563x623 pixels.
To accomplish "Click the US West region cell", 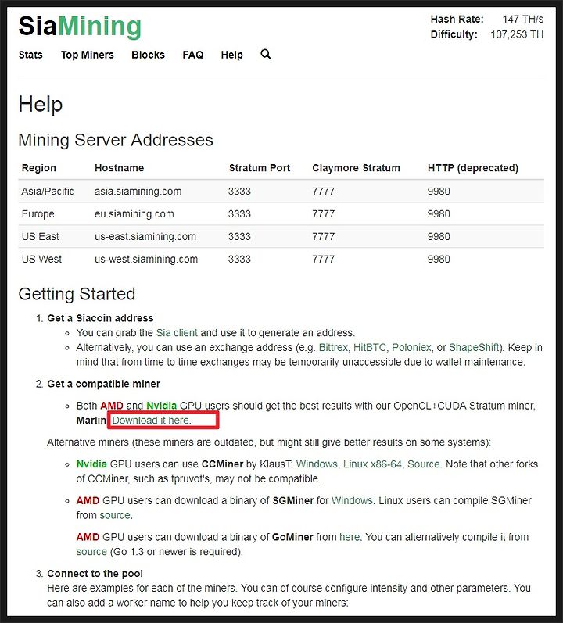I will 41,259.
